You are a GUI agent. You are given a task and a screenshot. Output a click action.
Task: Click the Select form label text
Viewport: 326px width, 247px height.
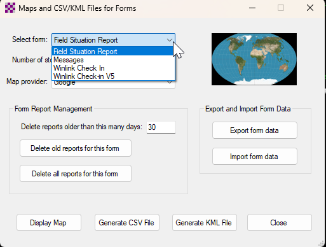pyautogui.click(x=30, y=39)
